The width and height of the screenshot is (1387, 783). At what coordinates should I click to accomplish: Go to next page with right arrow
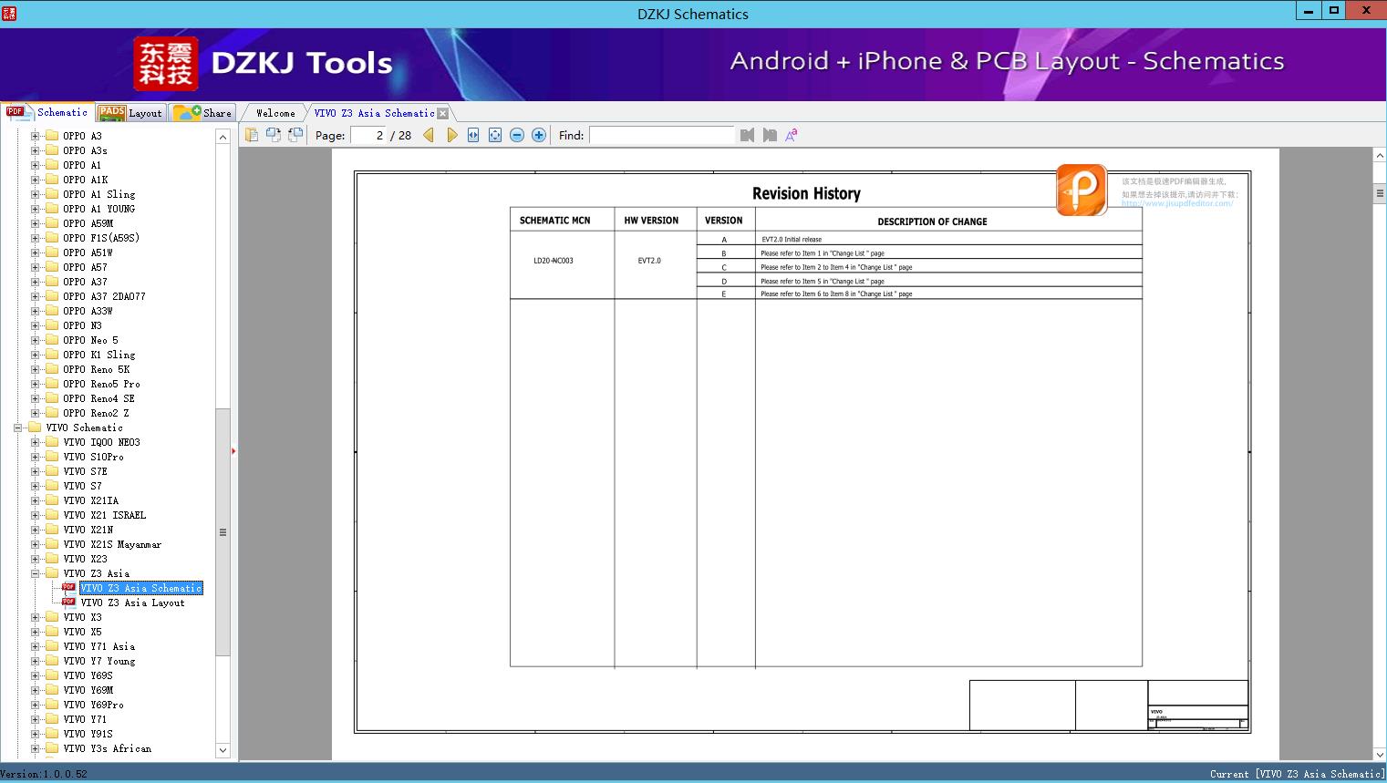click(x=451, y=135)
